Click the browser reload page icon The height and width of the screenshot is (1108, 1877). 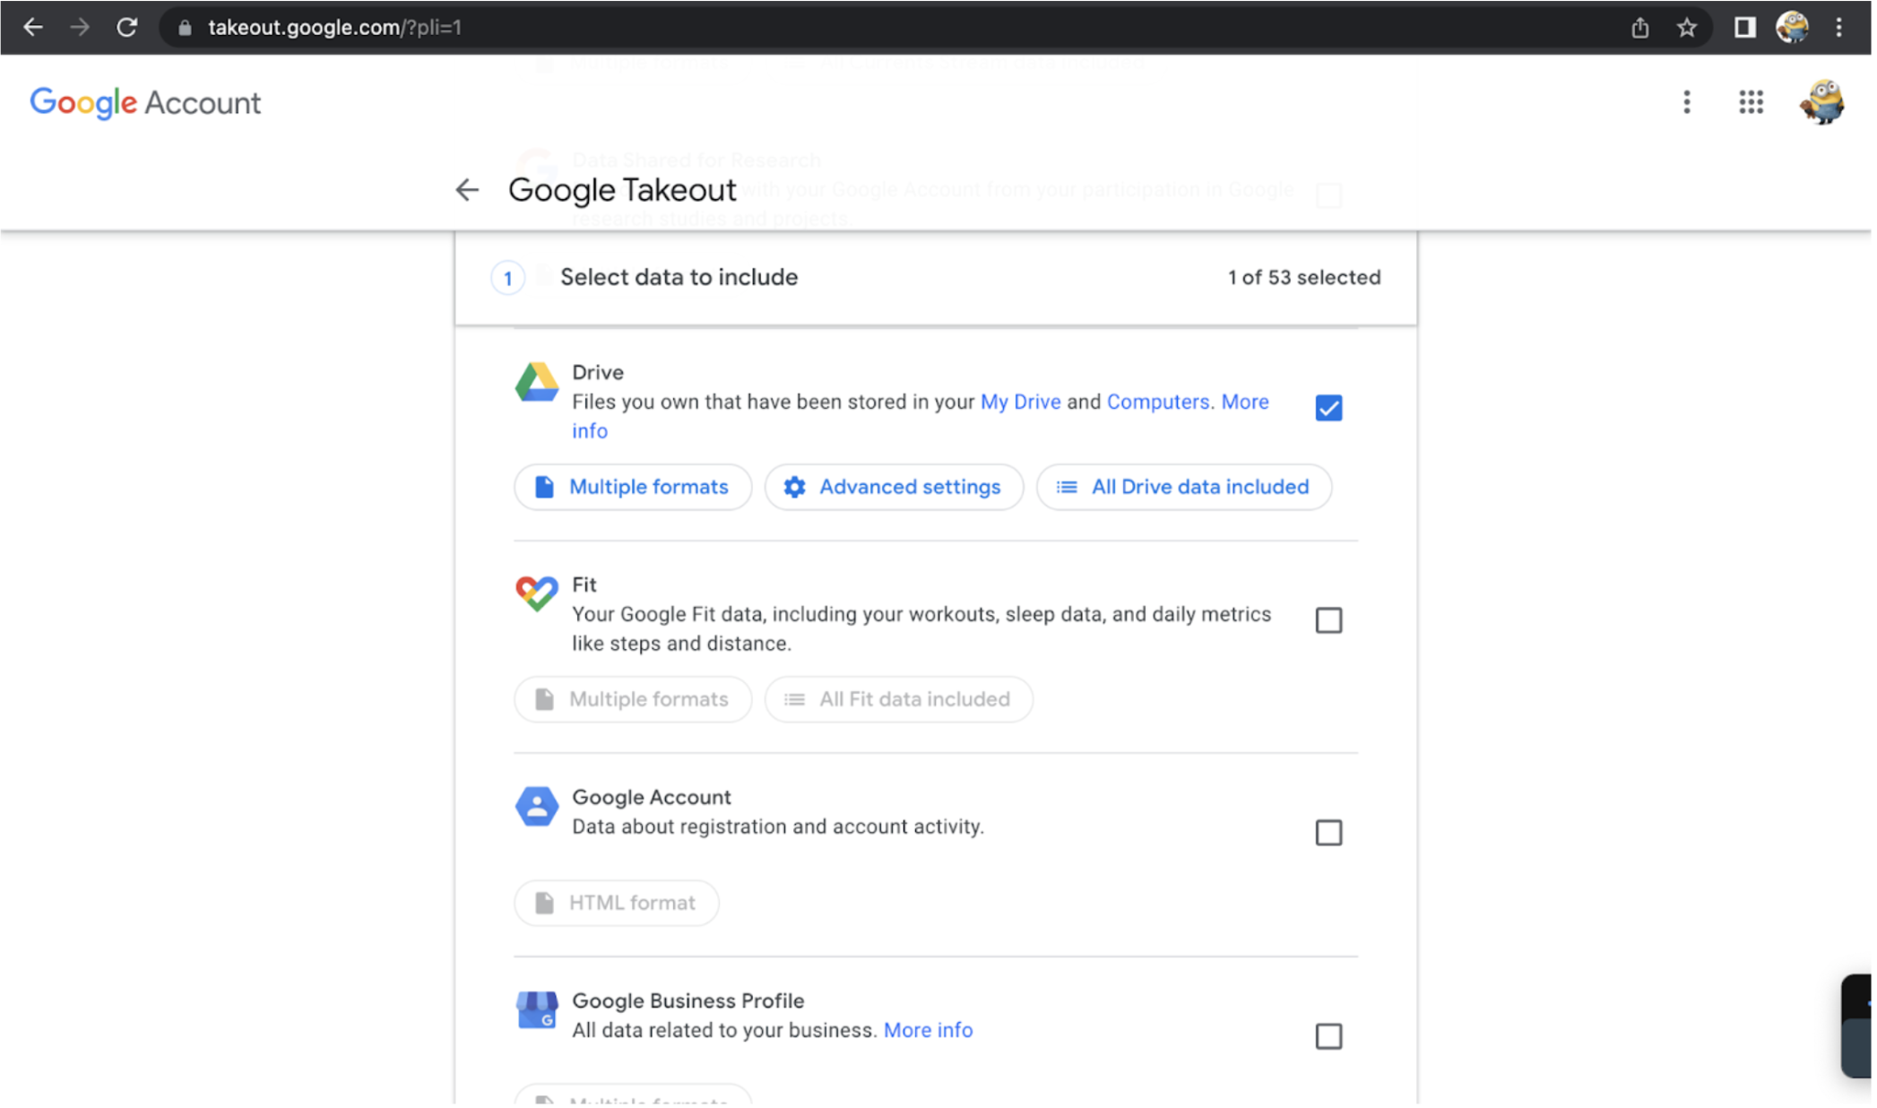pos(127,27)
